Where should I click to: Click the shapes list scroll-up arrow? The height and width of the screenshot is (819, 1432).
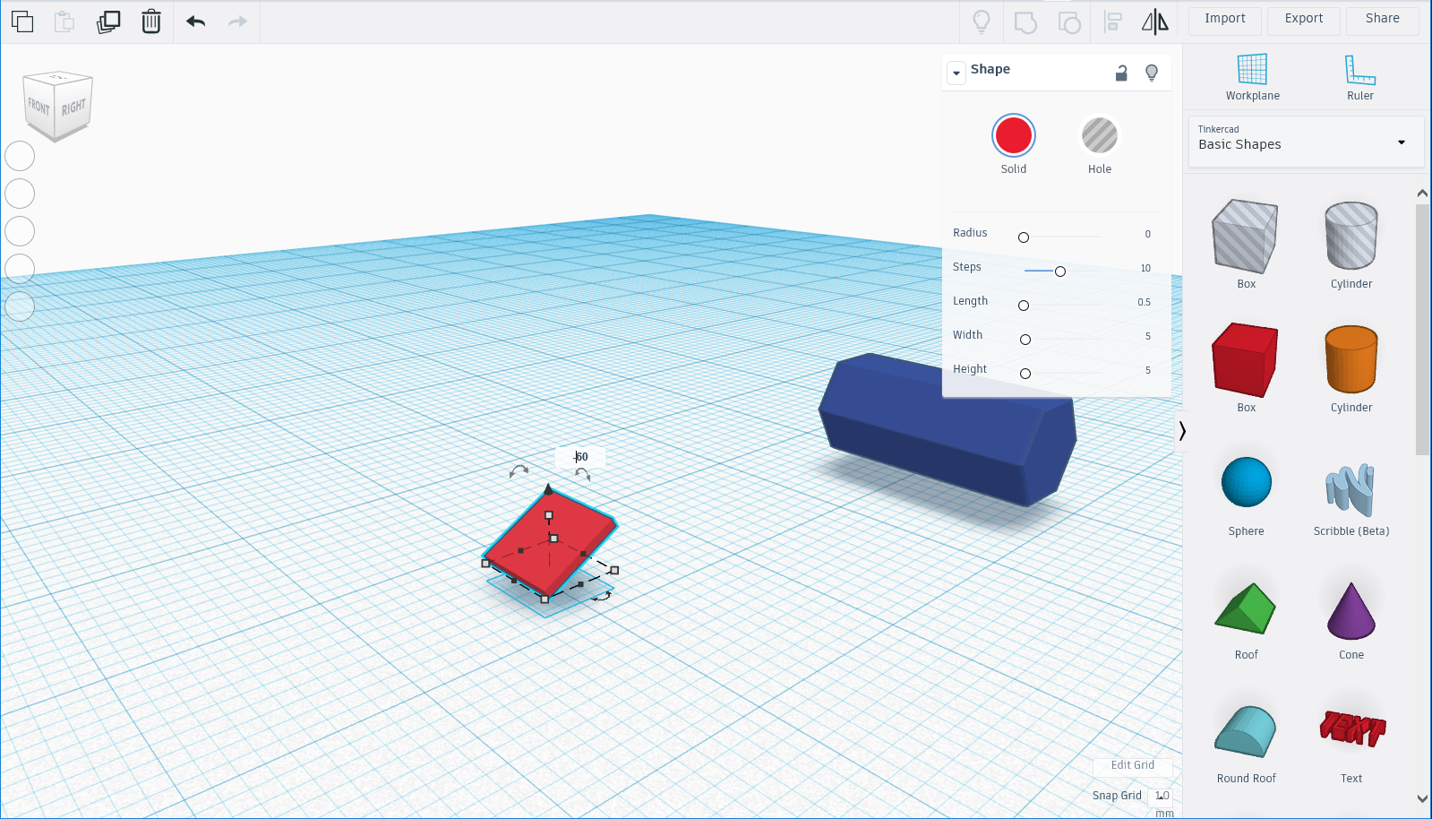[x=1422, y=193]
